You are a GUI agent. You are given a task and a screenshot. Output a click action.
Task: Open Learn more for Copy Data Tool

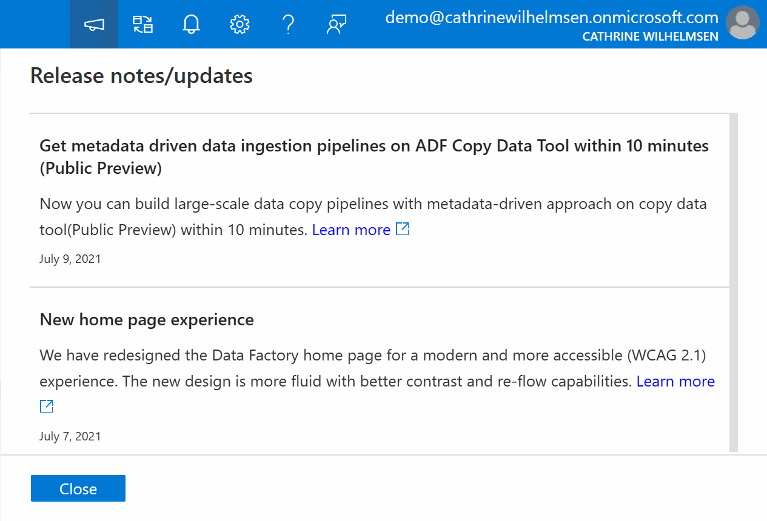351,230
